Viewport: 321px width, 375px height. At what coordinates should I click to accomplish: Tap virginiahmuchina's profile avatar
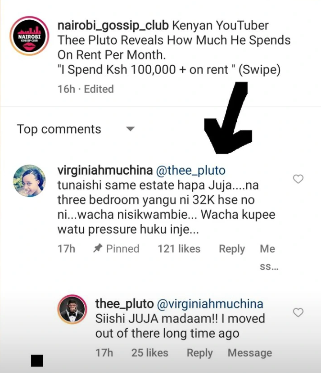coord(29,181)
